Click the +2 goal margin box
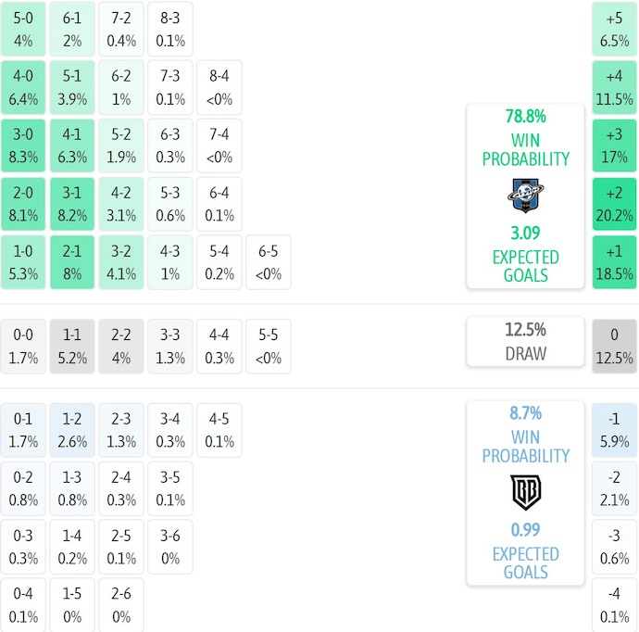The height and width of the screenshot is (632, 639). 615,204
